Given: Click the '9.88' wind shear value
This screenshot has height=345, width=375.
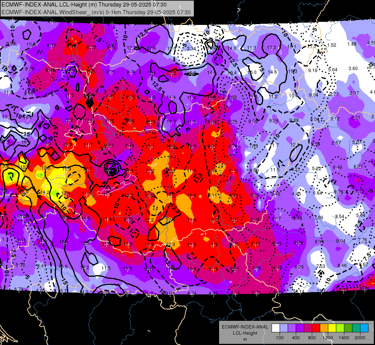Looking at the screenshot, I should click(294, 120).
